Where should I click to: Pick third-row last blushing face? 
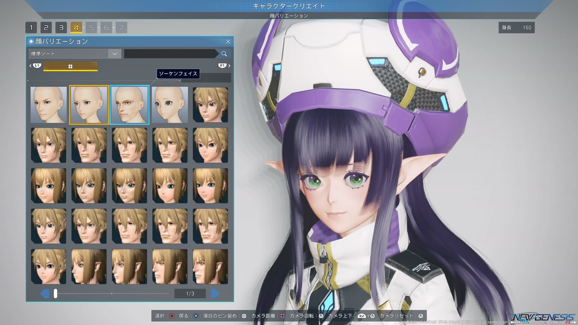coord(210,186)
